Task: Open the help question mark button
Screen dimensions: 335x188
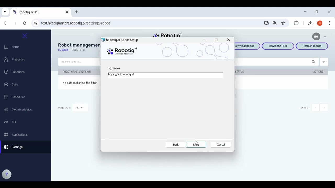Action: (x=7, y=174)
